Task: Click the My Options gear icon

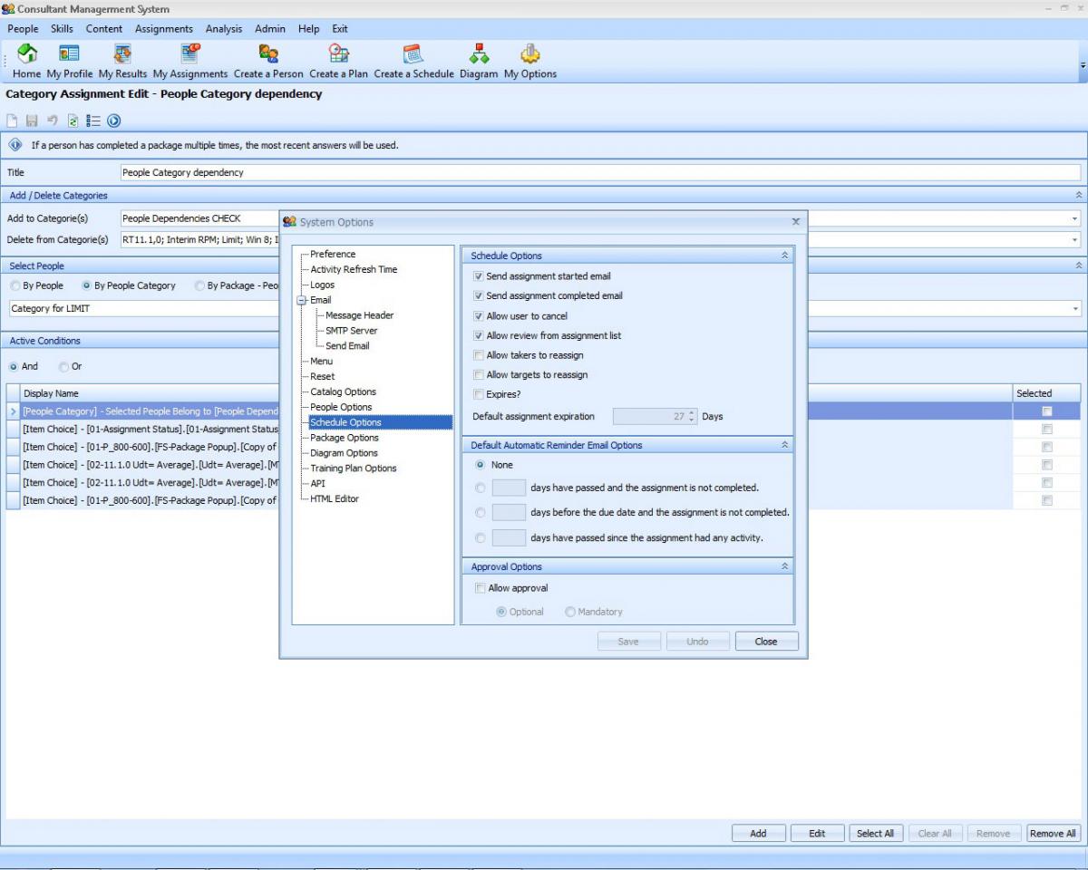Action: click(530, 54)
